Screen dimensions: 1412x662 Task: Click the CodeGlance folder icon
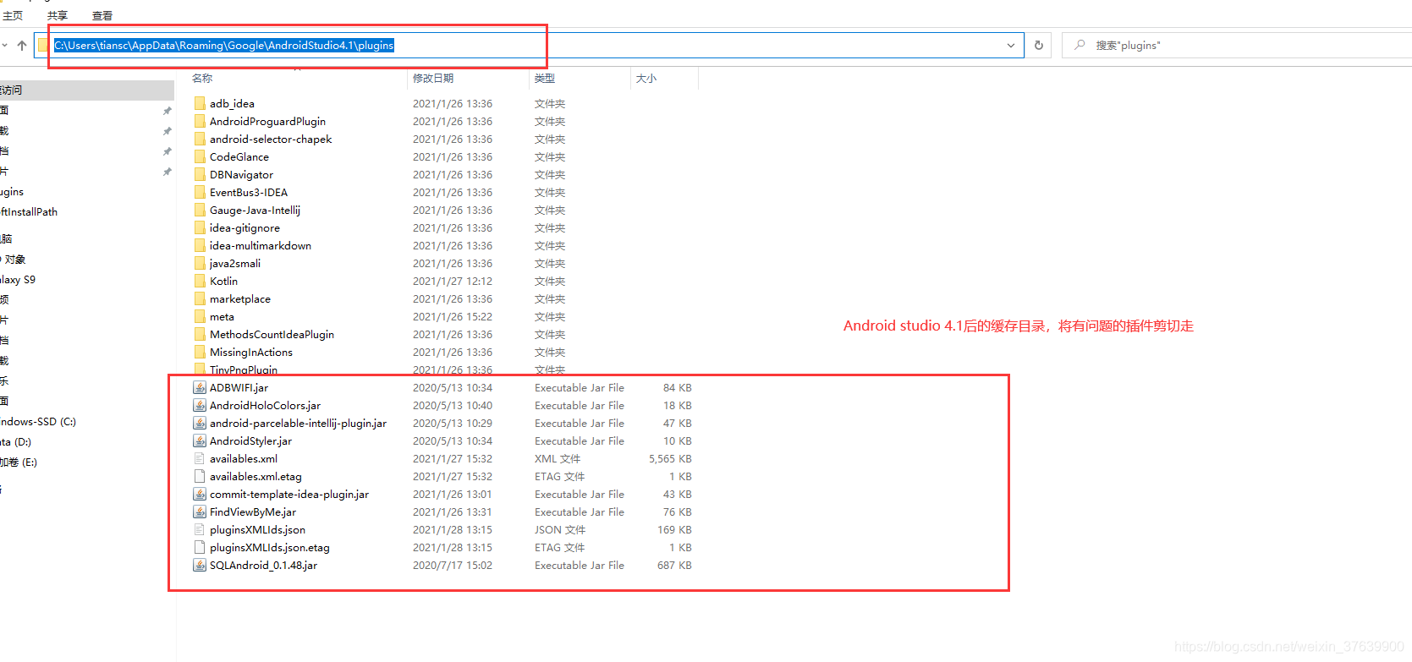click(200, 156)
